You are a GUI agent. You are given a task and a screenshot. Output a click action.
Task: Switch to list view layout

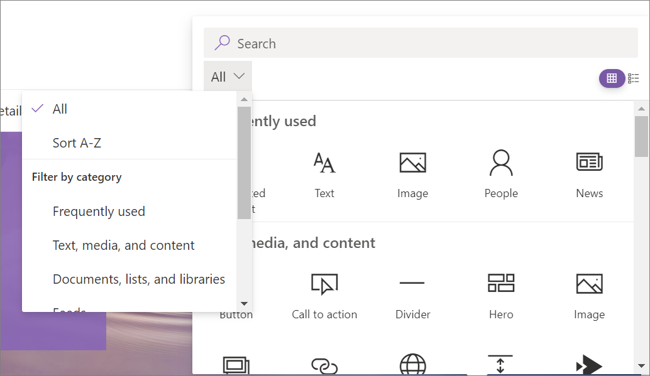point(634,78)
